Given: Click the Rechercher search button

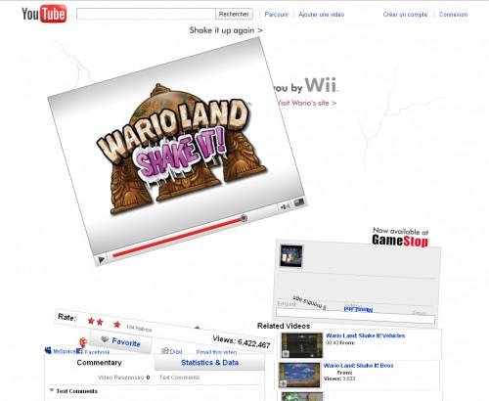Looking at the screenshot, I should pyautogui.click(x=234, y=14).
